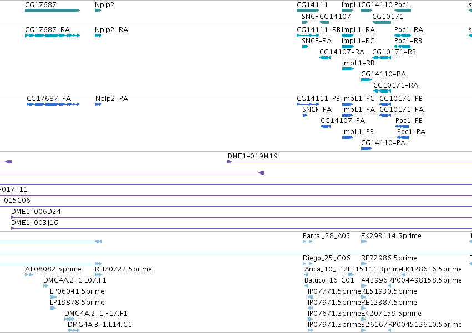Click EST LP19878.5prime label
472x333 pixels.
pos(77,303)
